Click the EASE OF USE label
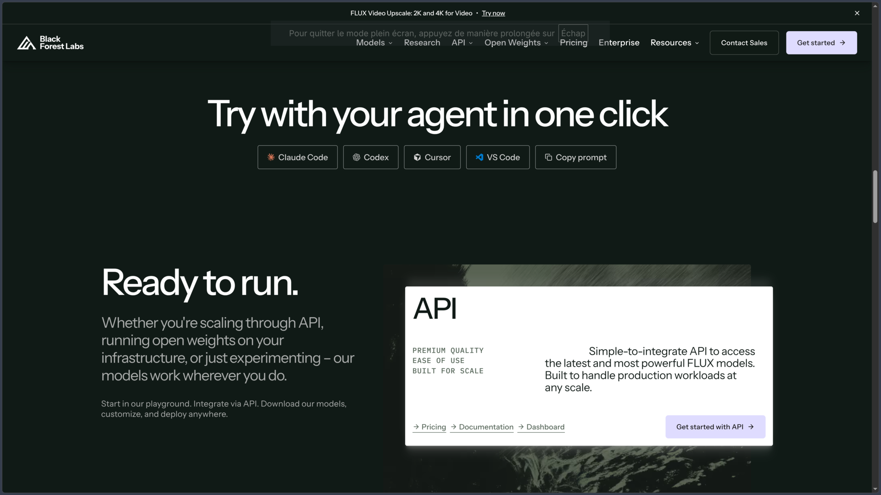 [x=438, y=361]
